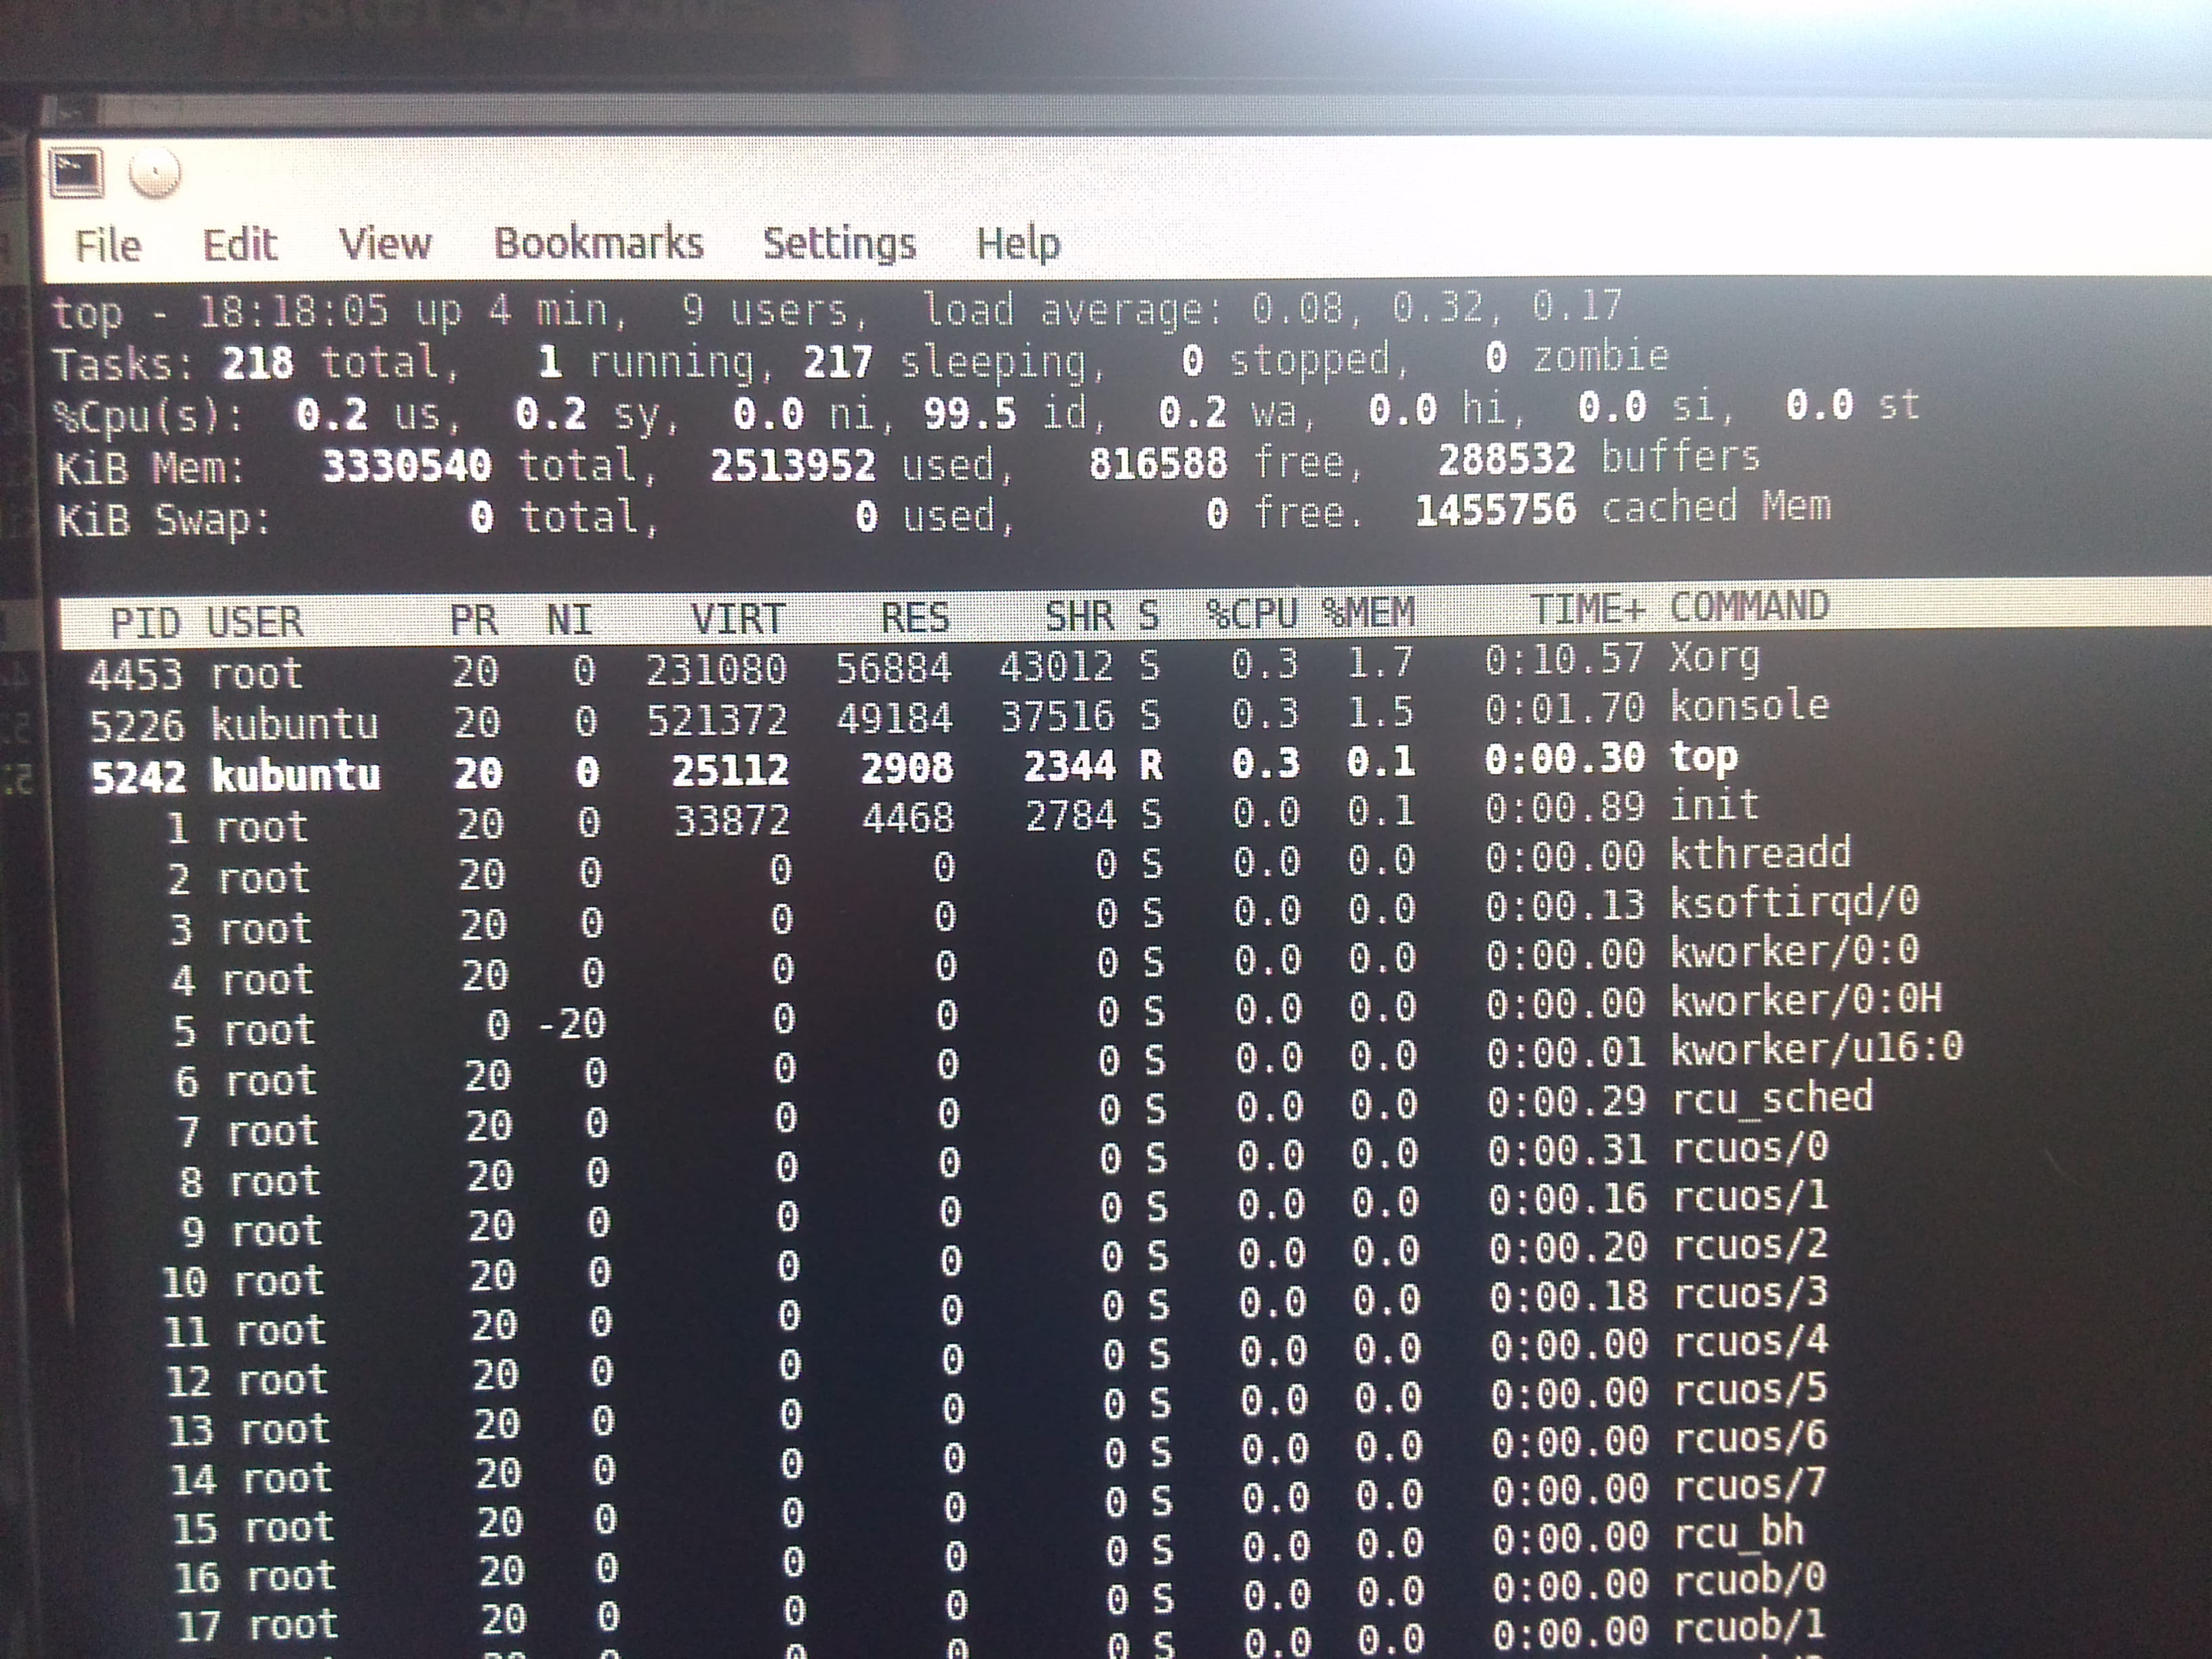Click PID 4453 in the process list

pyautogui.click(x=136, y=675)
